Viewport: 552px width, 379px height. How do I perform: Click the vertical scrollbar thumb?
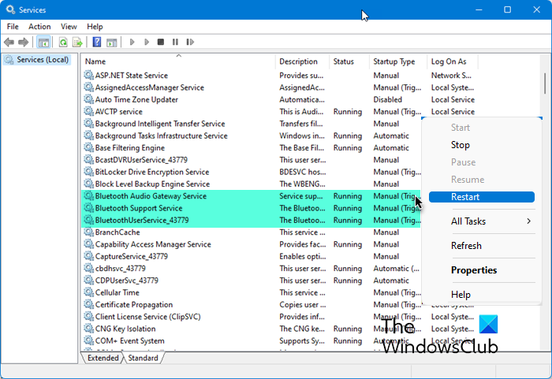click(545, 84)
